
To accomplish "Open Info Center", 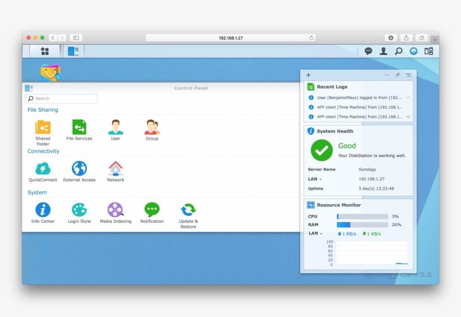I will pos(43,213).
